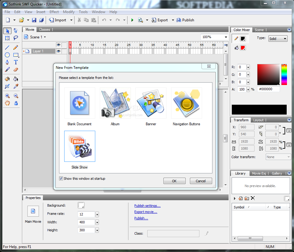The height and width of the screenshot is (252, 294).
Task: Click the Preview magnifier toolbar icon
Action: (x=140, y=20)
